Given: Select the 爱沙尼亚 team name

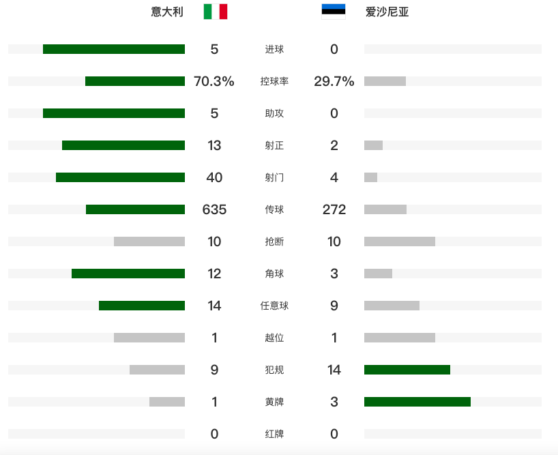Looking at the screenshot, I should 387,12.
